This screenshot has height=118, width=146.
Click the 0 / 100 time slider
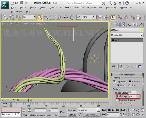[x=16, y=100]
